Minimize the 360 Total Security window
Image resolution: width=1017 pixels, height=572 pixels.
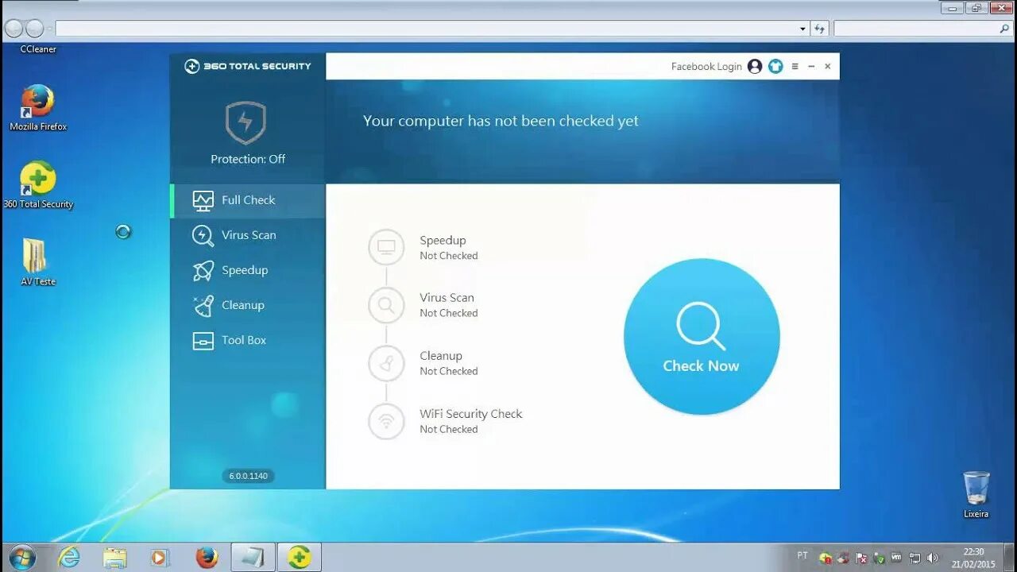coord(811,67)
